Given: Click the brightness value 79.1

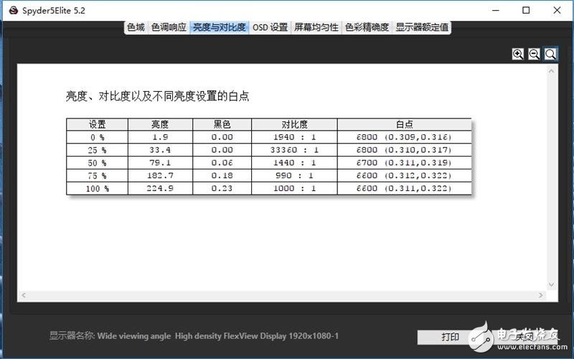Looking at the screenshot, I should (x=160, y=163).
